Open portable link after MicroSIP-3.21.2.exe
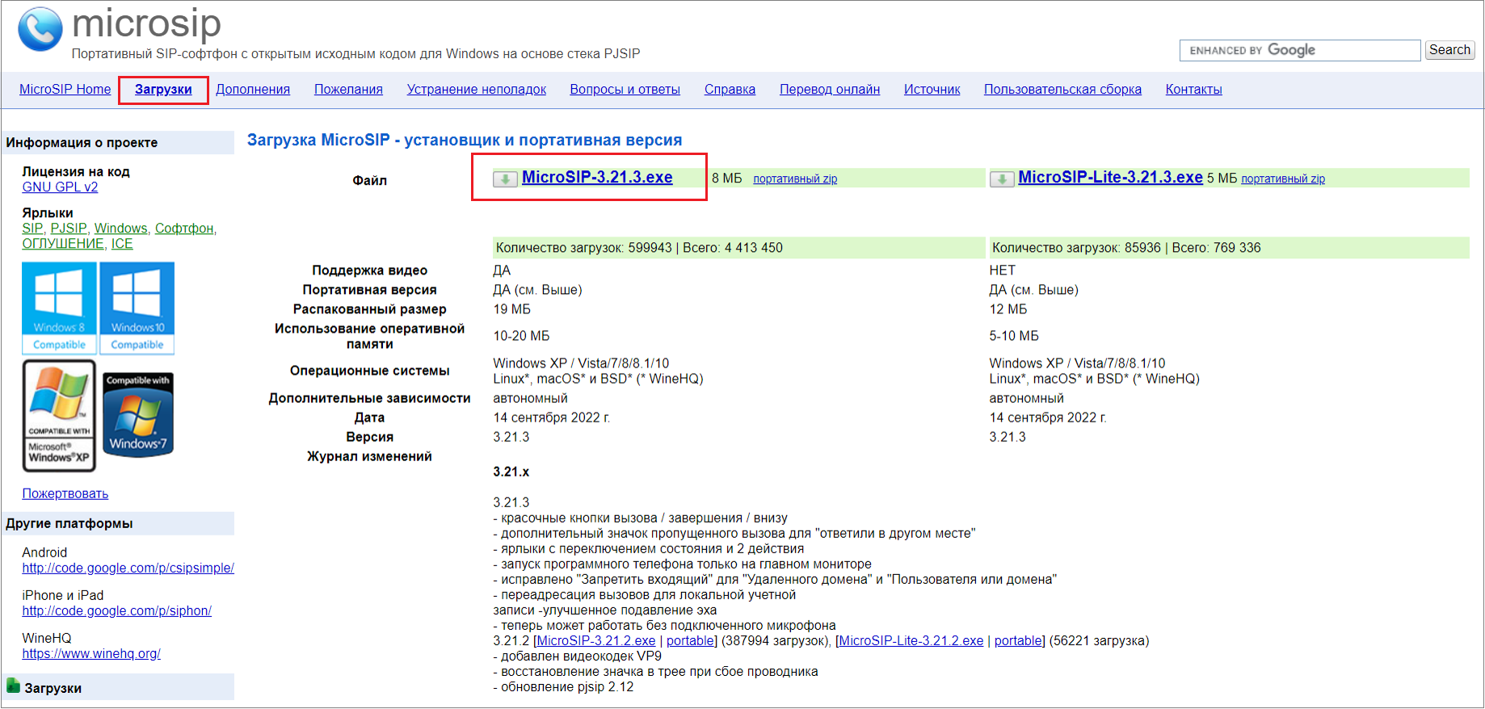The image size is (1485, 709). pyautogui.click(x=690, y=641)
